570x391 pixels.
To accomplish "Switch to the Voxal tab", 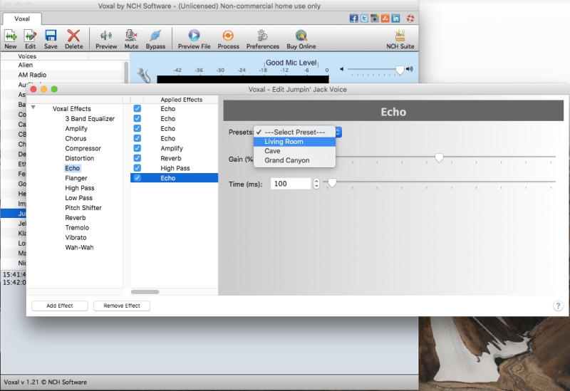I will coord(22,19).
